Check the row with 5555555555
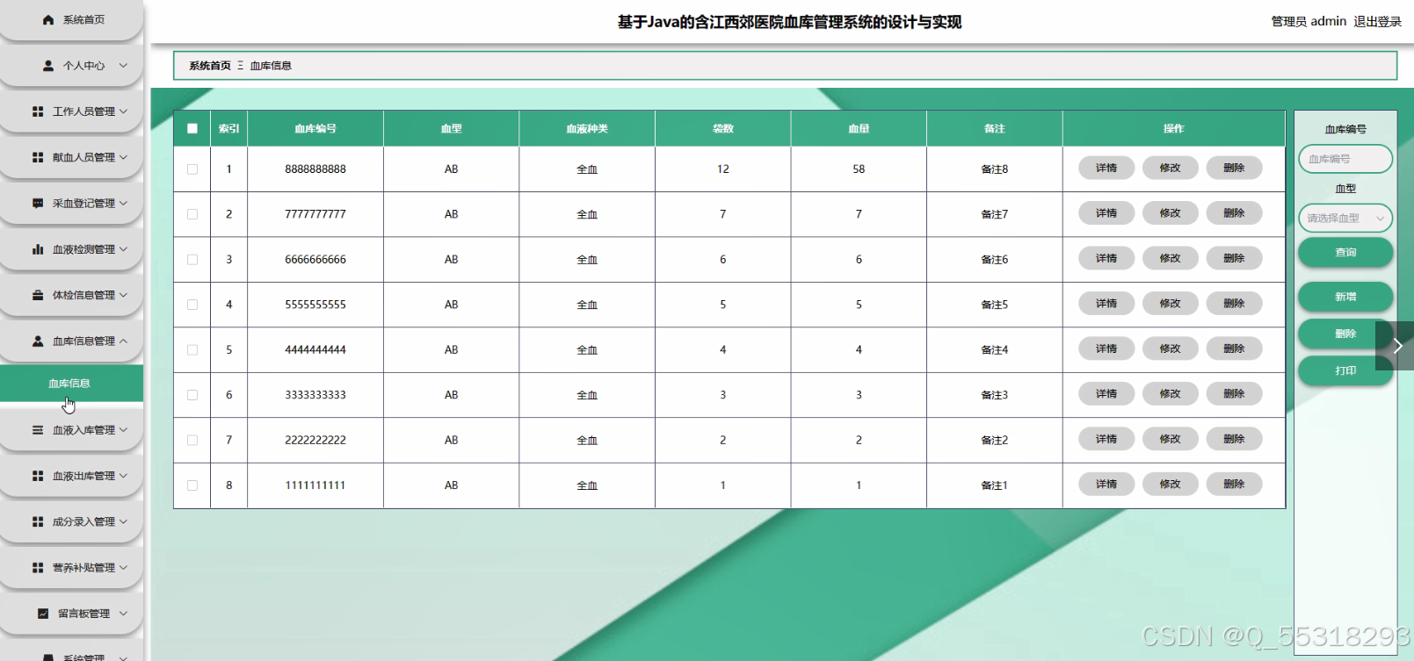Viewport: 1414px width, 661px height. (x=192, y=305)
